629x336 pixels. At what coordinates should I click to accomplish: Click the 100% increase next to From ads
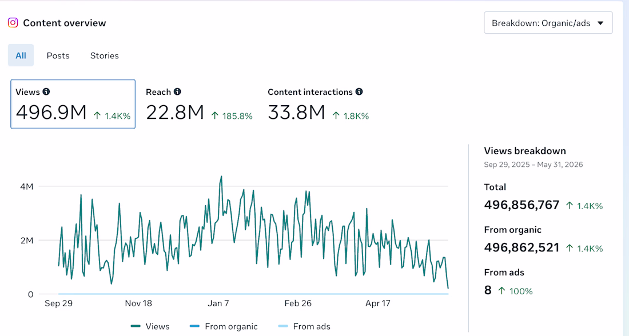click(515, 291)
